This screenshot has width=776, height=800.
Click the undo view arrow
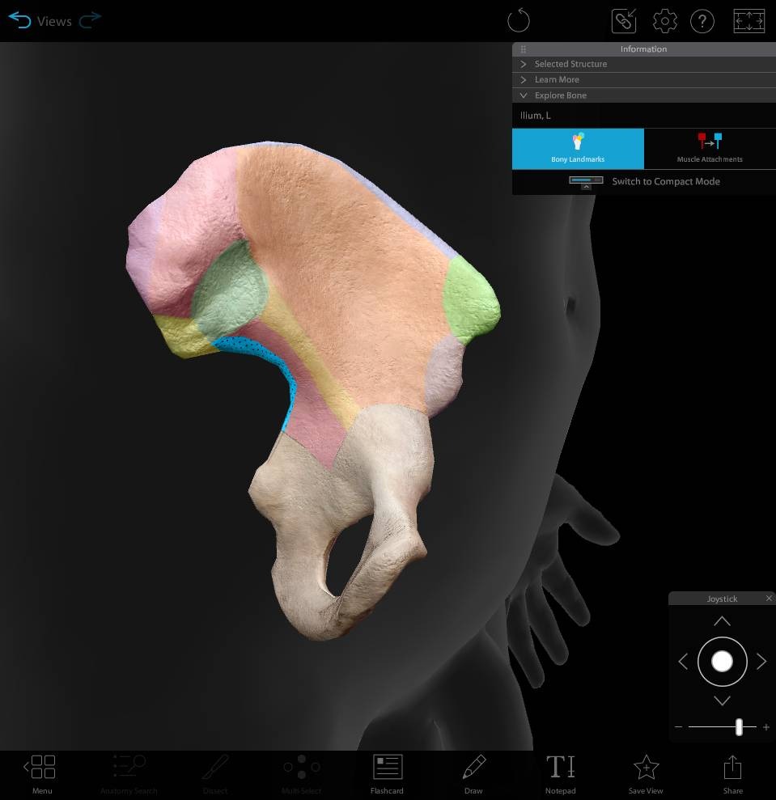[19, 21]
